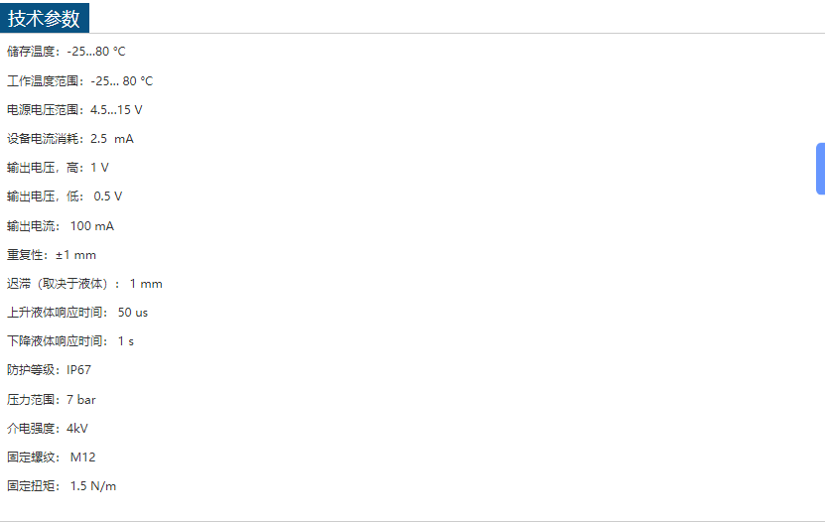Click the 上升液体响应时间 50 us row
Screen dimensions: 825x522
(77, 312)
